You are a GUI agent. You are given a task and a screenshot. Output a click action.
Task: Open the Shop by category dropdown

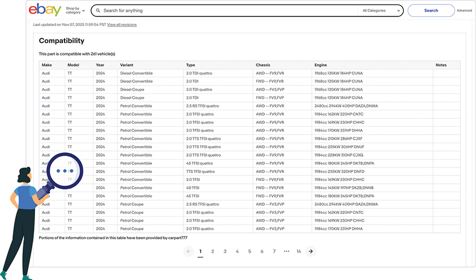click(75, 11)
